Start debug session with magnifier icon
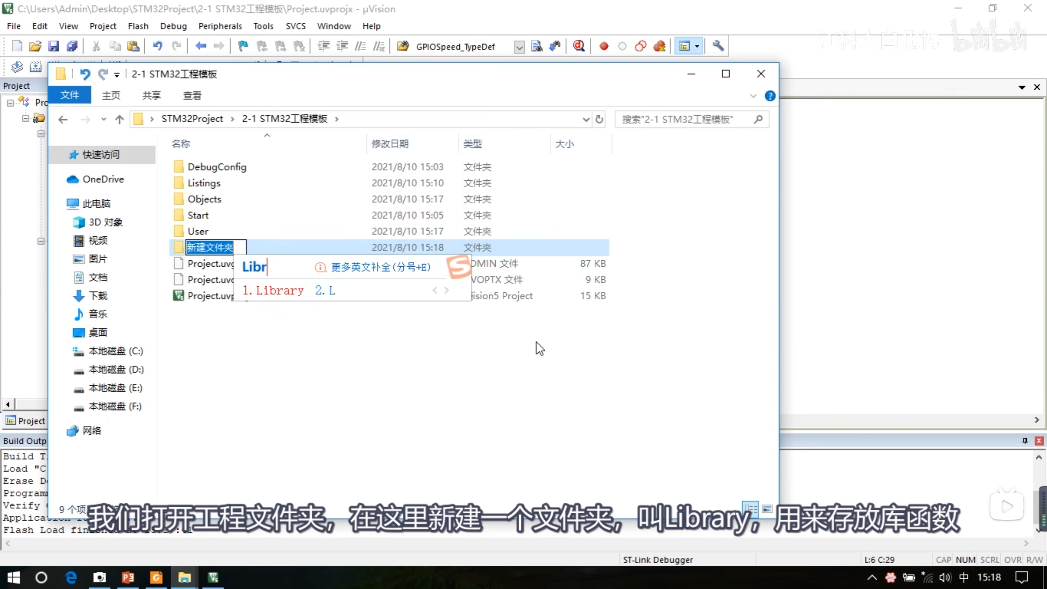 (x=579, y=46)
